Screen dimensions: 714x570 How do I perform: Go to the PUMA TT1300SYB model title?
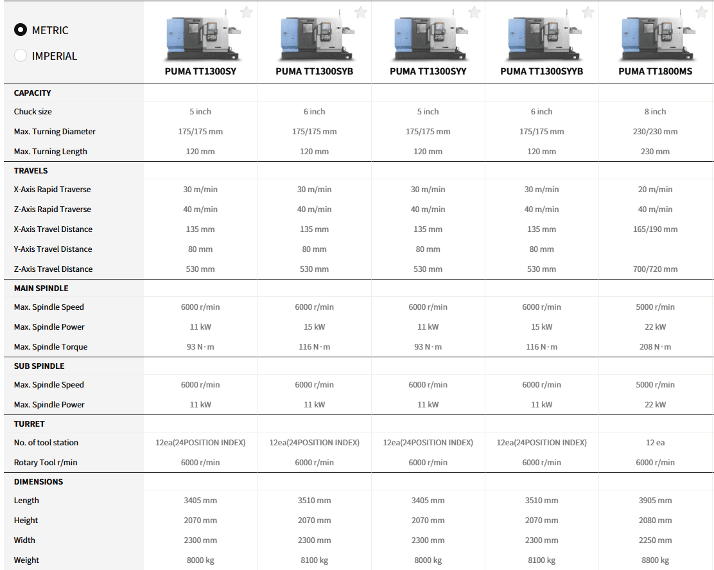(x=314, y=71)
